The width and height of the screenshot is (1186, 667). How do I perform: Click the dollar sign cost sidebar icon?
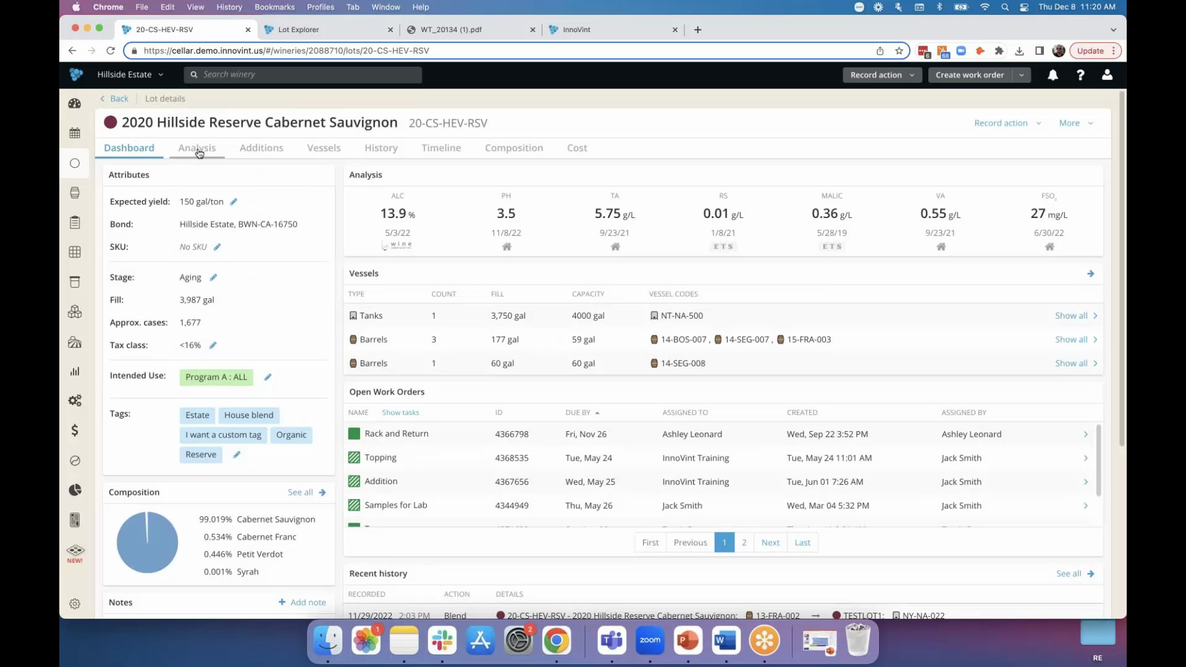click(x=75, y=430)
